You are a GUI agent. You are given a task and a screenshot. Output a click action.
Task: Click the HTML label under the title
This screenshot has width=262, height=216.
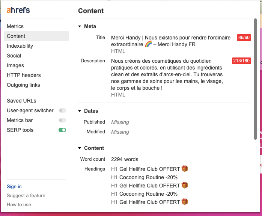[118, 51]
